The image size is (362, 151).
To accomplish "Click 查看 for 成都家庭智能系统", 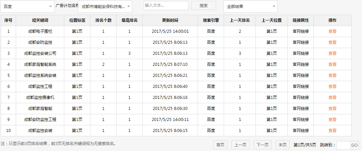I will point(332,64).
